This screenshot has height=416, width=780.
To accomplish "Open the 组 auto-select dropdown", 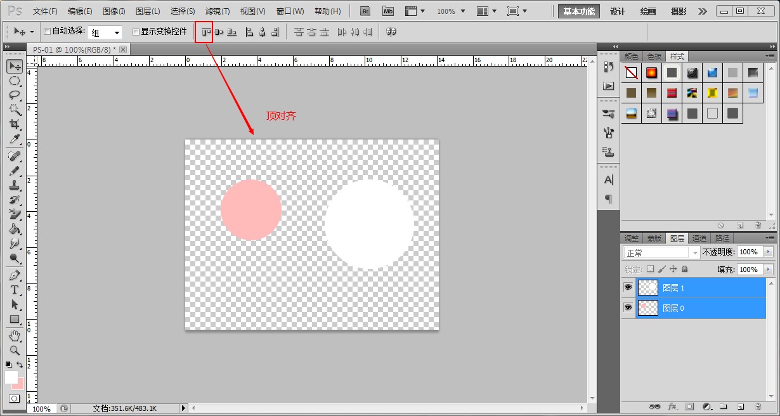I will click(105, 33).
